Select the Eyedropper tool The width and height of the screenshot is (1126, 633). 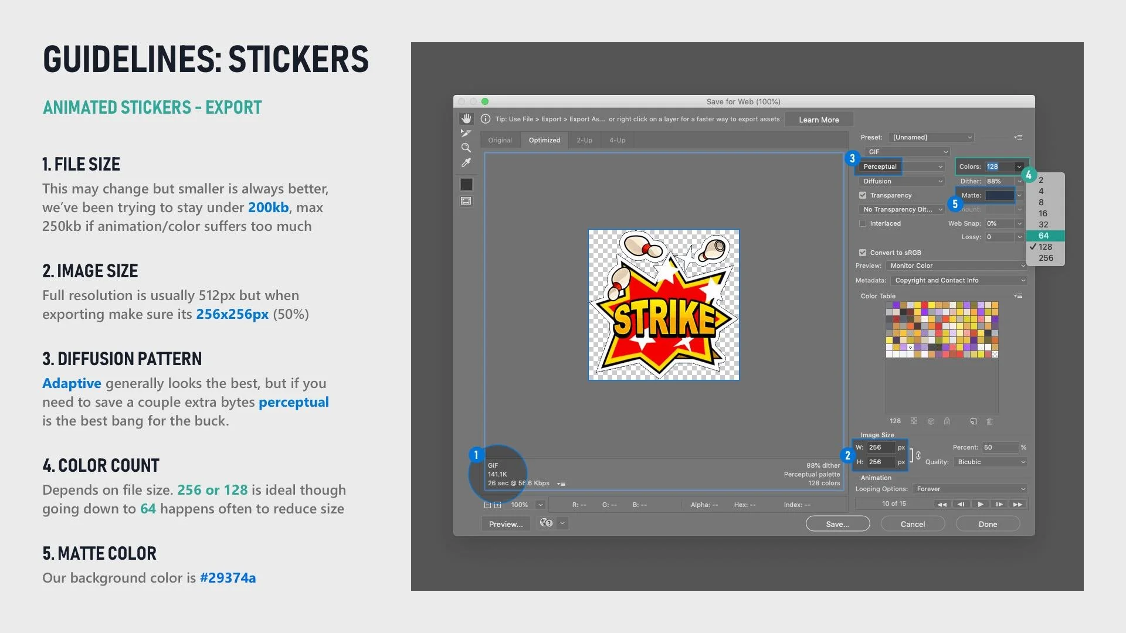tap(466, 163)
